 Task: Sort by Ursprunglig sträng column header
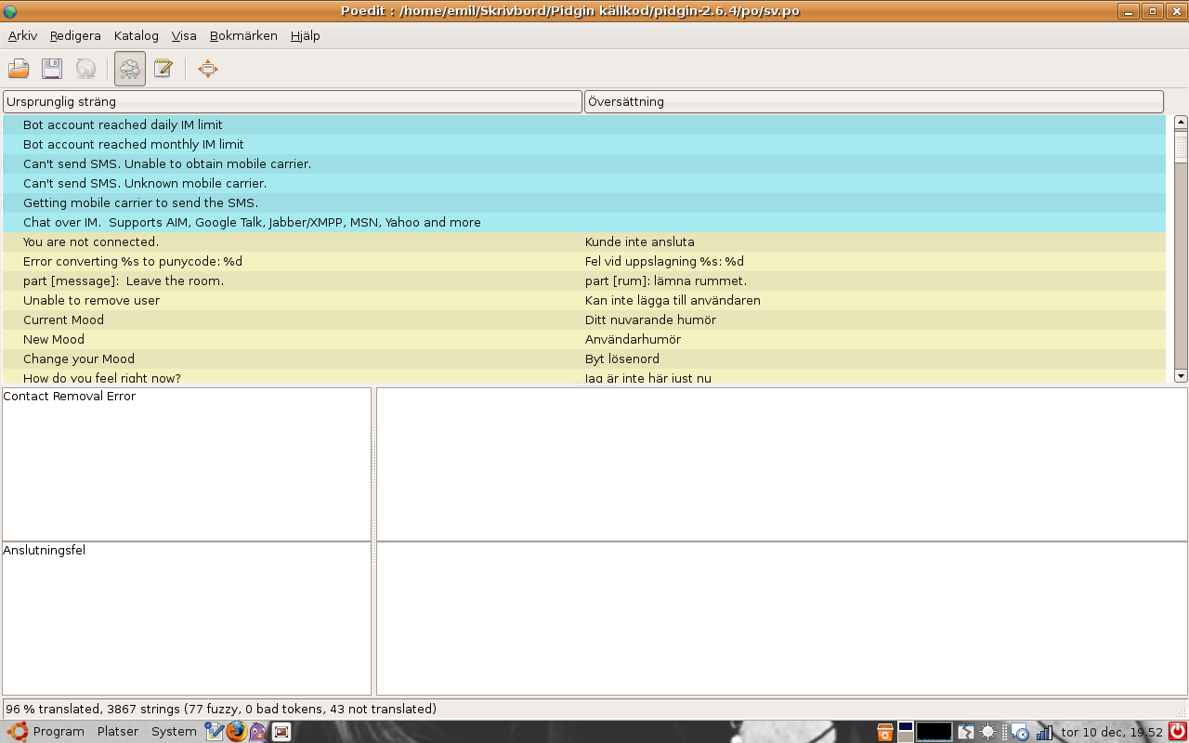(x=293, y=101)
